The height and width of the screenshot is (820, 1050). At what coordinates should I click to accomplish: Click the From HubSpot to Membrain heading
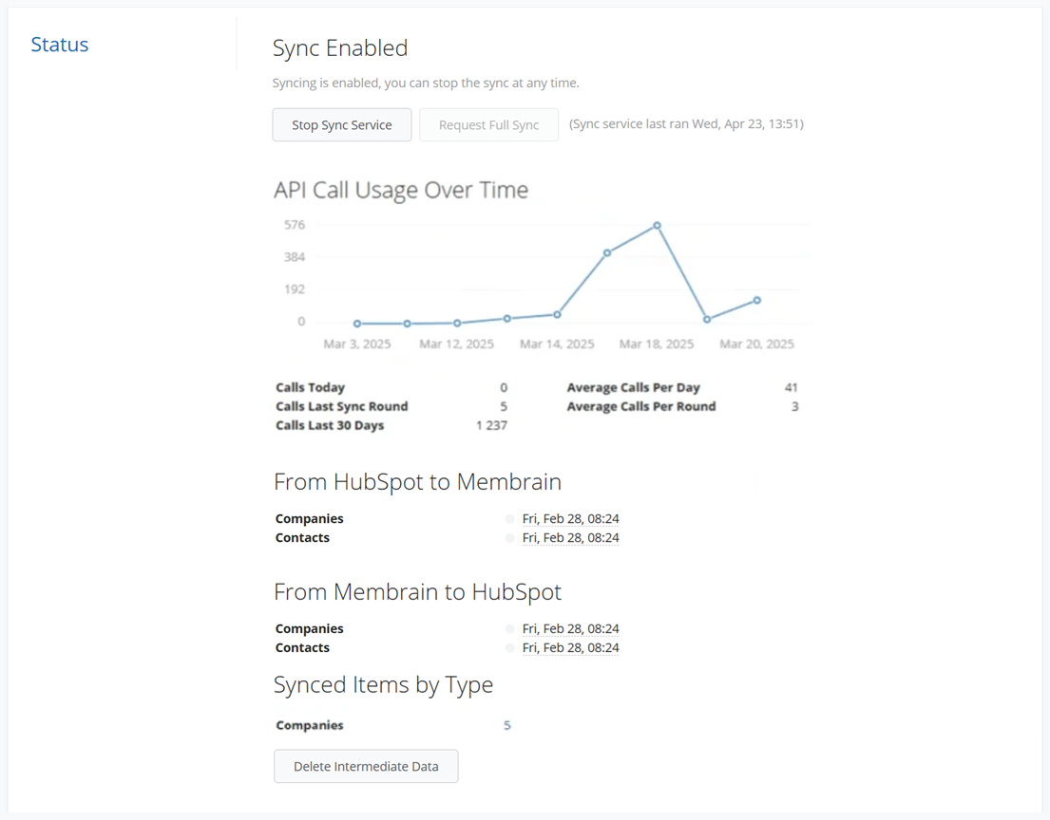417,481
